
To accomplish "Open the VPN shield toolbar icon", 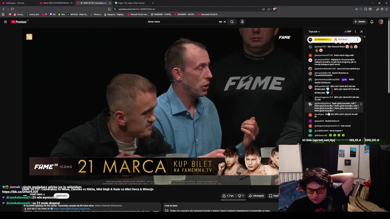I will tap(382, 9).
